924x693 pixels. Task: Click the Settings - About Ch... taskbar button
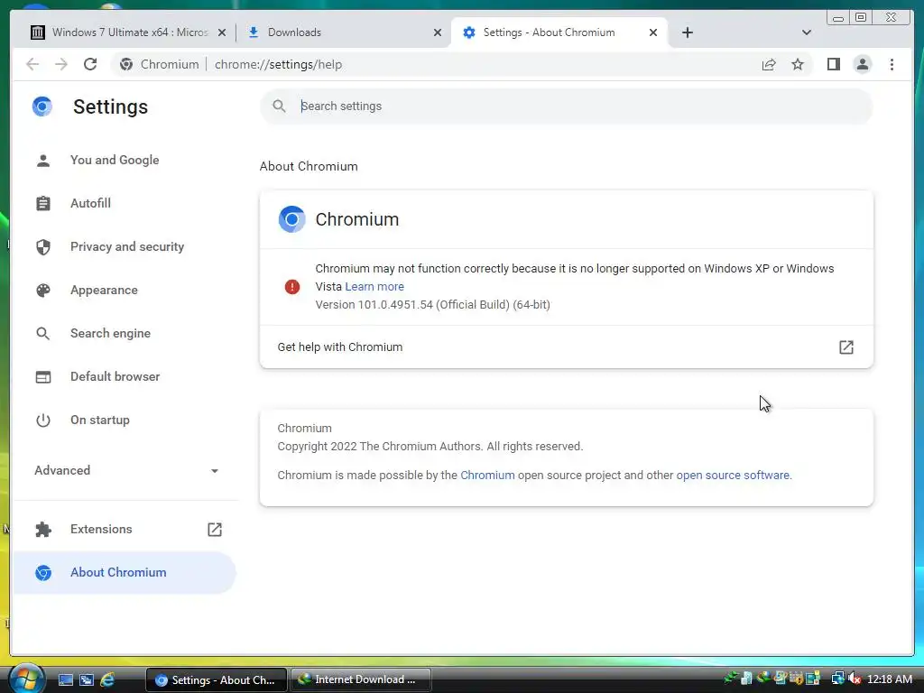216,680
